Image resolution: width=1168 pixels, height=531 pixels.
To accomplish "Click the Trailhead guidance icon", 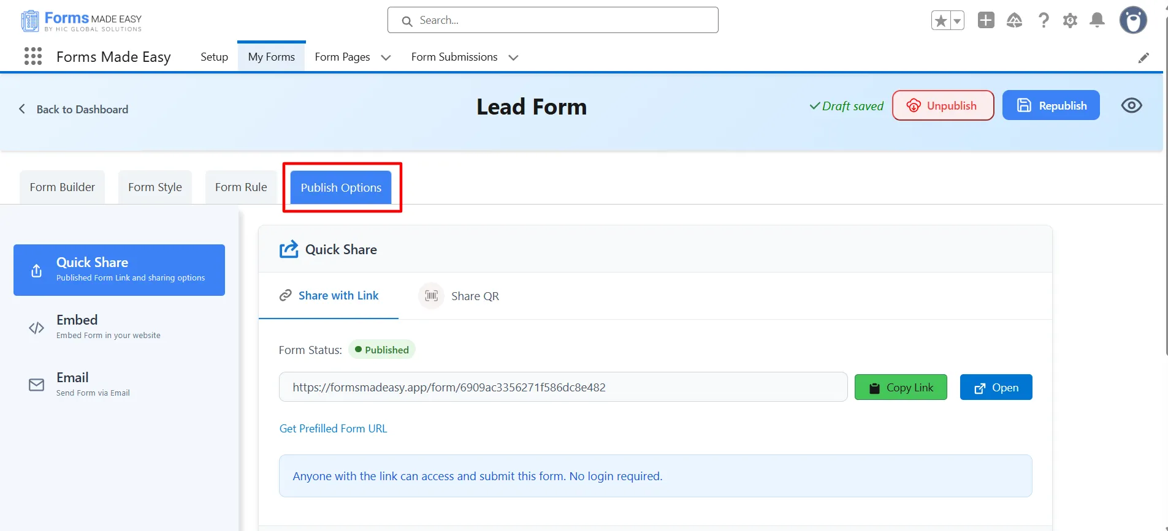I will pyautogui.click(x=1014, y=20).
